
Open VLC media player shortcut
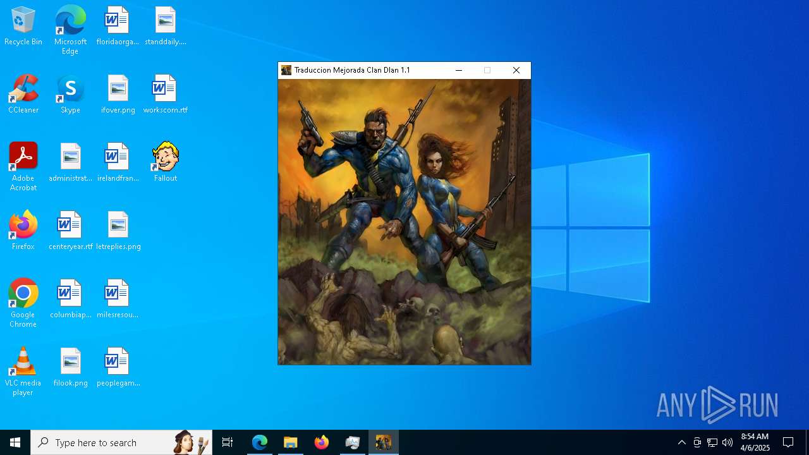(23, 372)
